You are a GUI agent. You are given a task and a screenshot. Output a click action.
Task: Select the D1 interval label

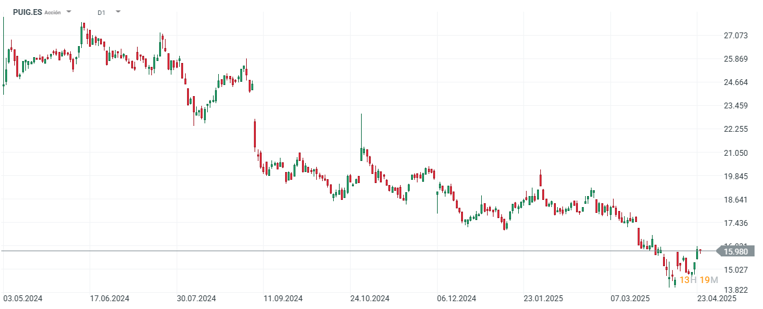[101, 12]
